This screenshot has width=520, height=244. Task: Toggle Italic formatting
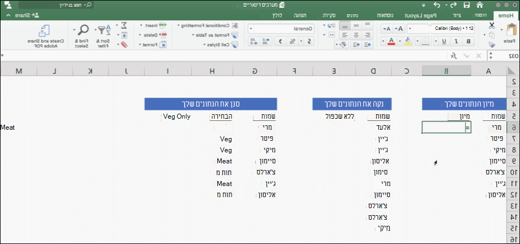click(x=457, y=41)
